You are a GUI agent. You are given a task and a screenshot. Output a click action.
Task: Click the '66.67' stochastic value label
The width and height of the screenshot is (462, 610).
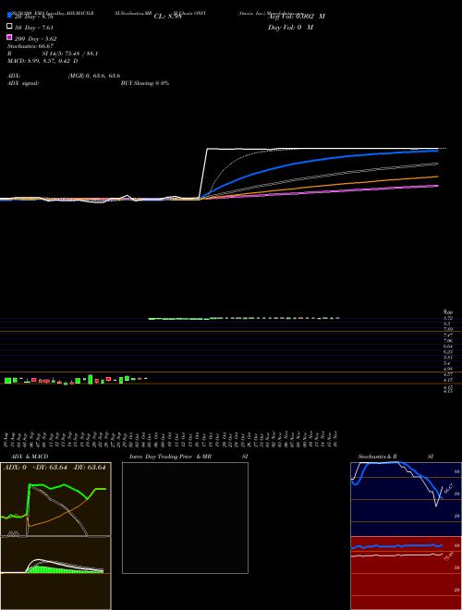pos(449,488)
